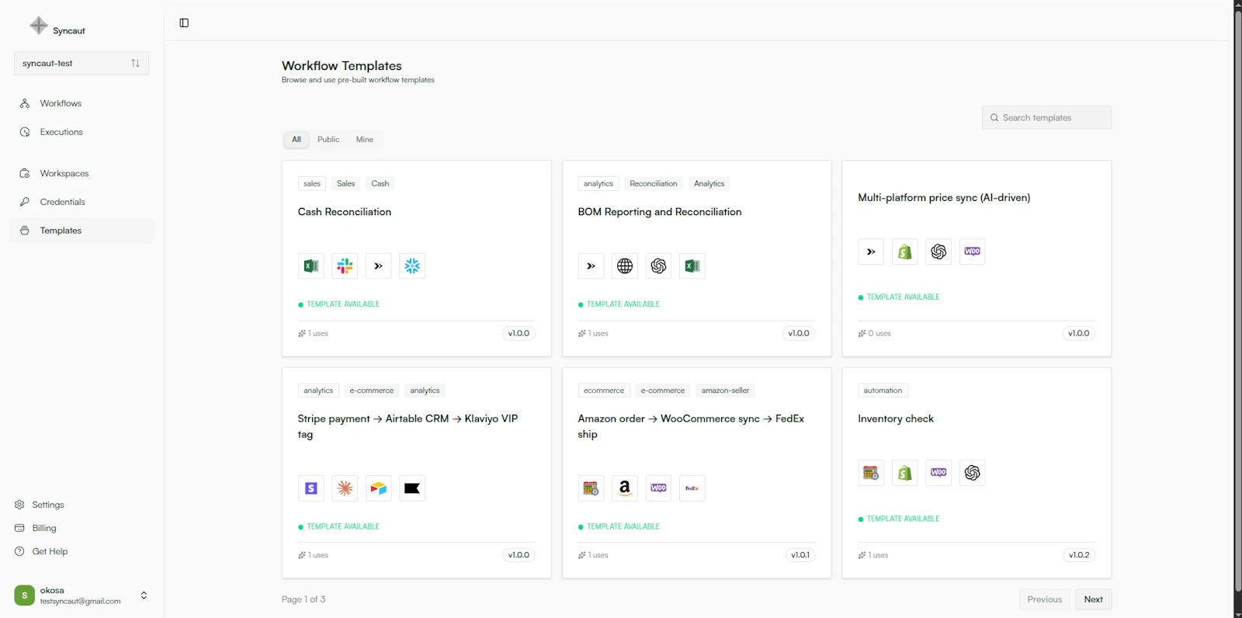
Task: Click the Reconciliation tag on BOM card
Action: 654,184
